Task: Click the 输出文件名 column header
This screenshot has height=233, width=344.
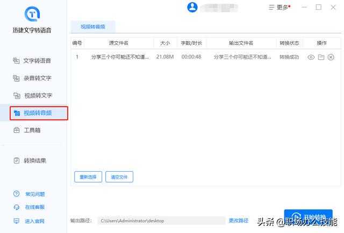Action: click(241, 43)
